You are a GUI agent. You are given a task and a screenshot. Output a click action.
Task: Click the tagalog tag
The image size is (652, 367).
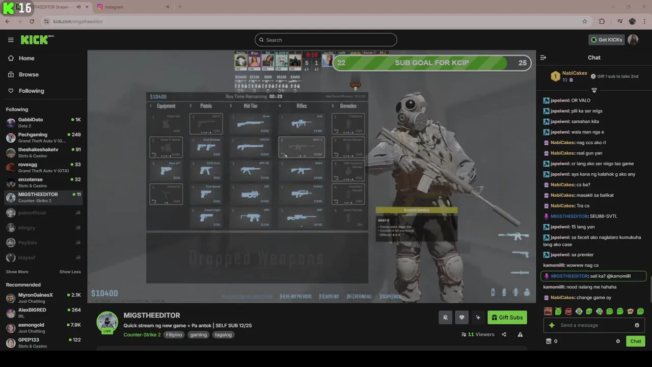pyautogui.click(x=223, y=335)
